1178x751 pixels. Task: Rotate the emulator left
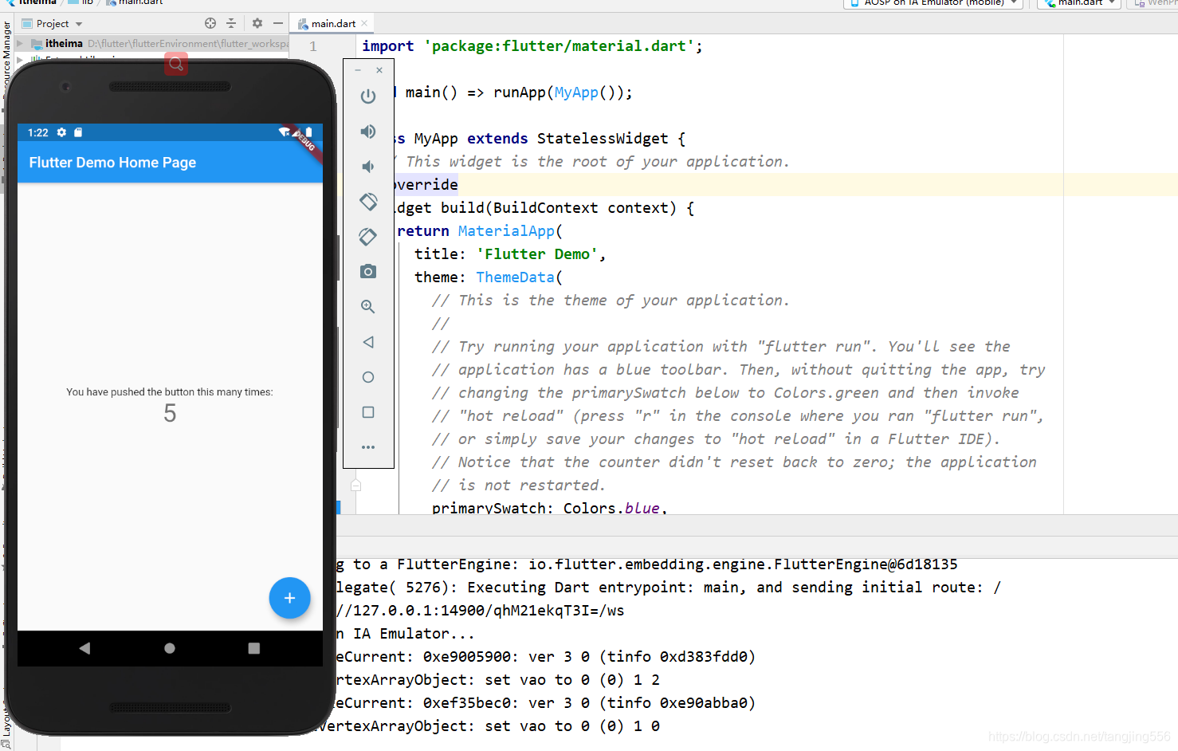368,202
